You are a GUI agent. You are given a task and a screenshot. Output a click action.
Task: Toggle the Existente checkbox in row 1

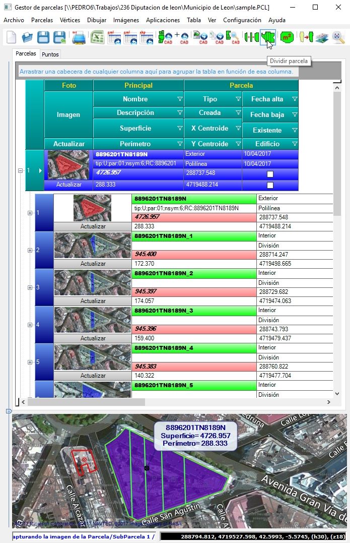pos(270,174)
